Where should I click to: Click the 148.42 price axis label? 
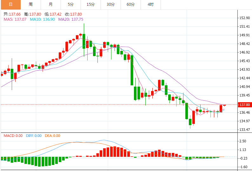pos(245,44)
